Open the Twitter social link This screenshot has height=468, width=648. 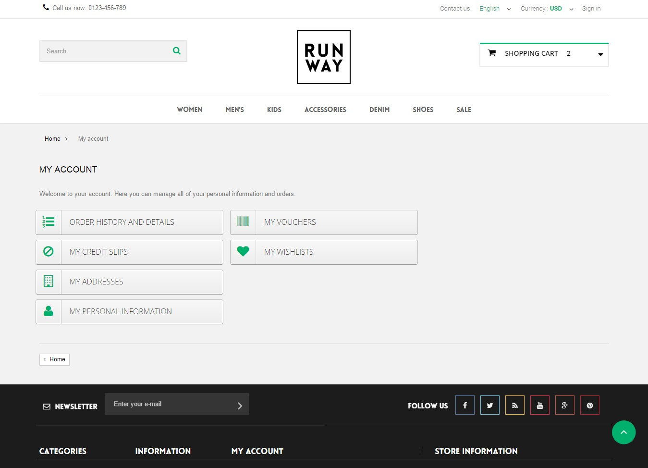point(489,405)
